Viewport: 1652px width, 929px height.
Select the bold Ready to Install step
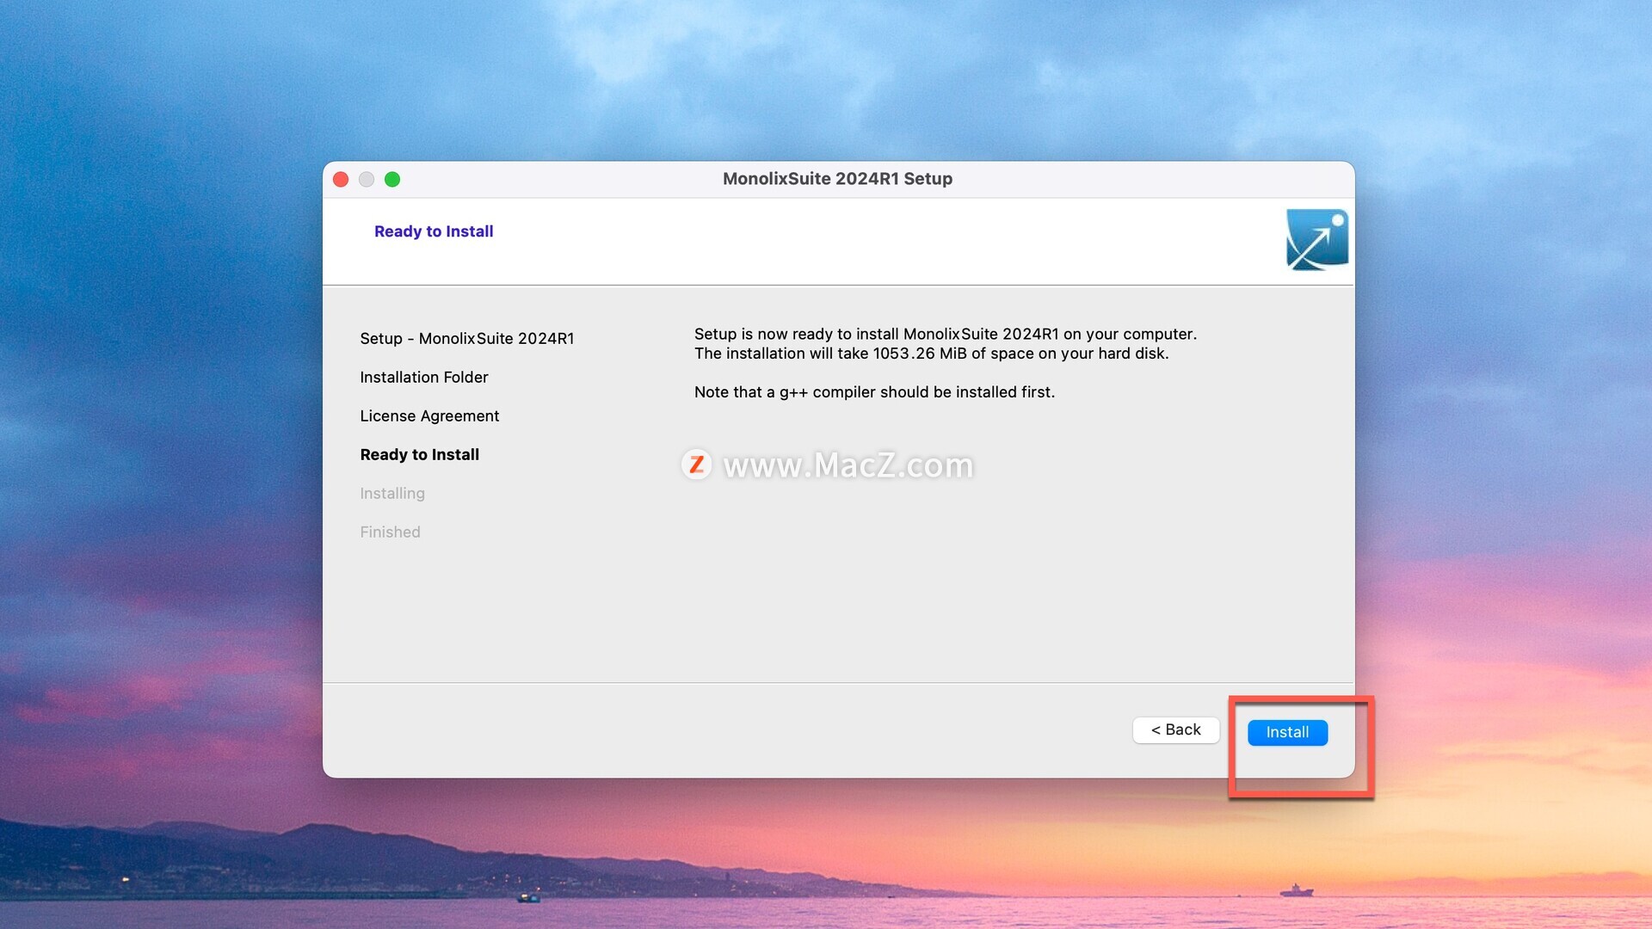[x=419, y=454]
